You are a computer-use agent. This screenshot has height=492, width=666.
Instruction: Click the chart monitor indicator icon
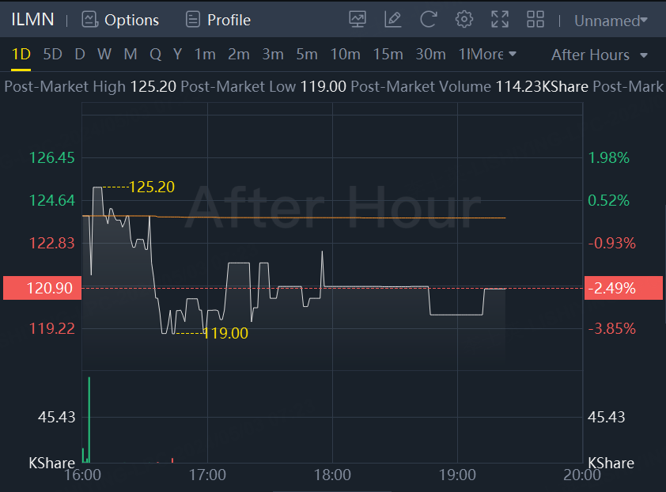358,20
